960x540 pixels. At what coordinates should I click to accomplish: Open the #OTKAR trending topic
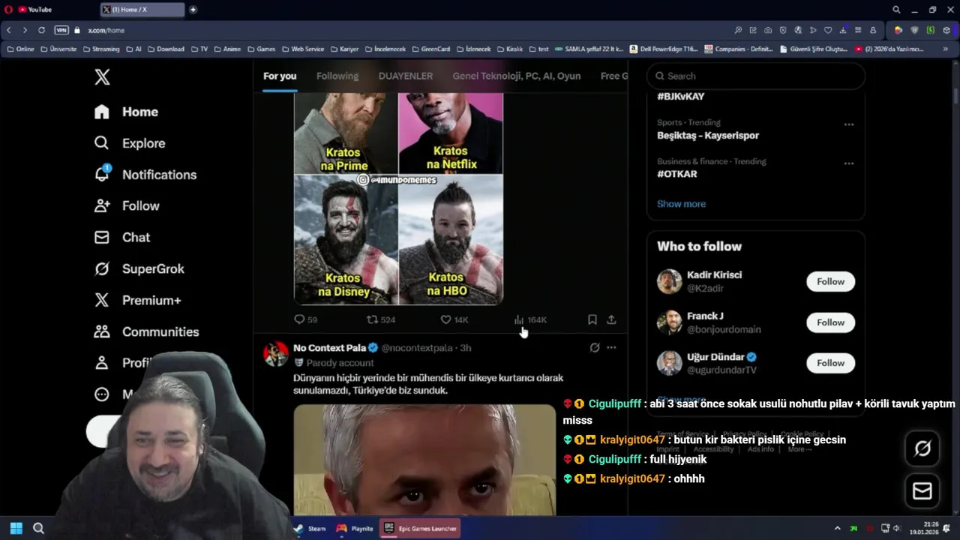pos(677,174)
